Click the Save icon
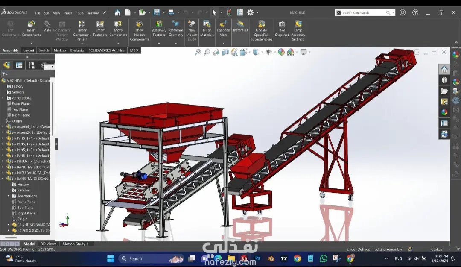461x267 pixels. [x=157, y=12]
